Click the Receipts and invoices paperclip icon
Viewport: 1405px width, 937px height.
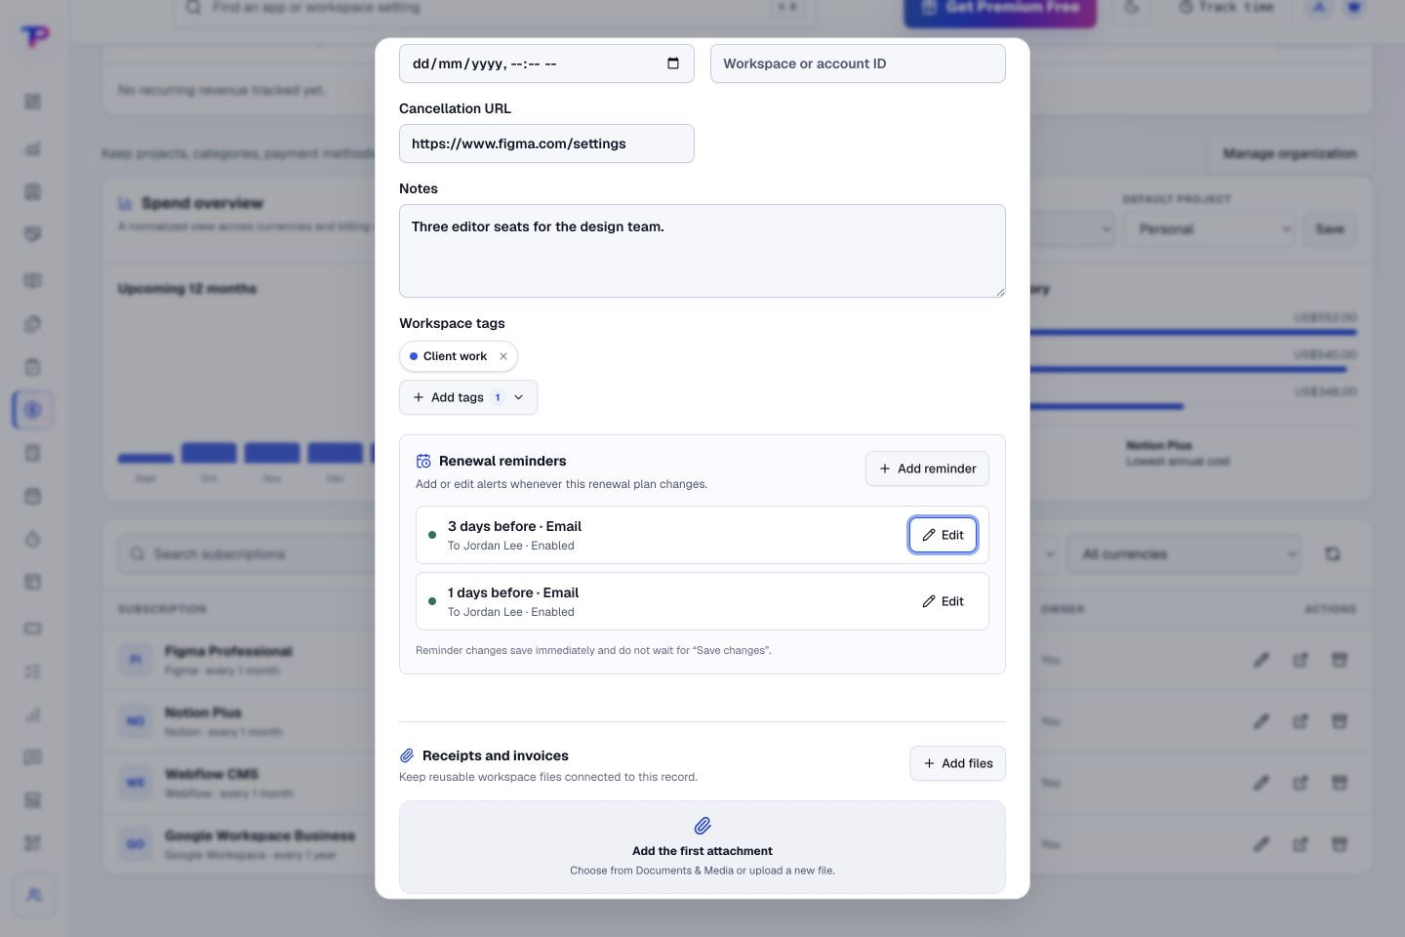tap(407, 755)
